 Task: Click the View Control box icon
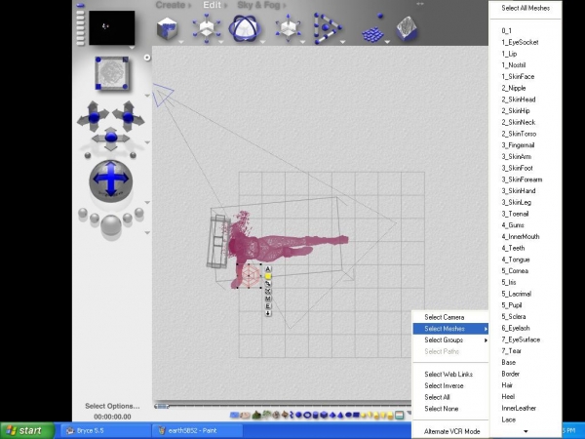pos(111,73)
